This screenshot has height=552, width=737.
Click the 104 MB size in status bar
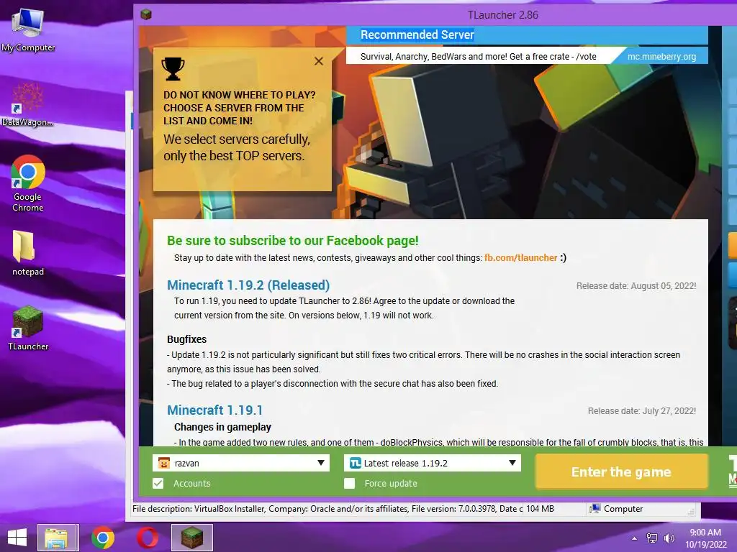click(540, 508)
